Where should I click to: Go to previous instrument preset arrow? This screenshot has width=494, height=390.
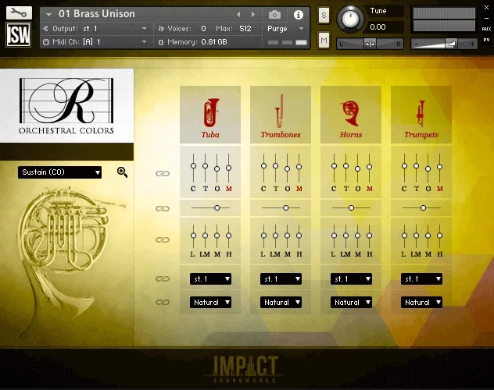238,15
